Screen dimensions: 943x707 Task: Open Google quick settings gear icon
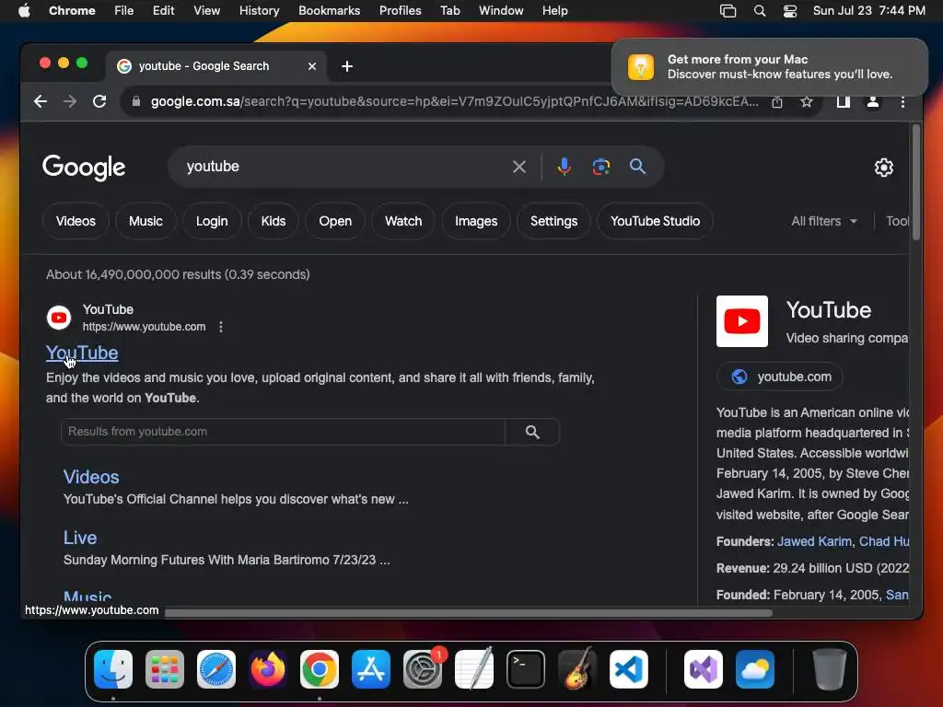pyautogui.click(x=883, y=168)
